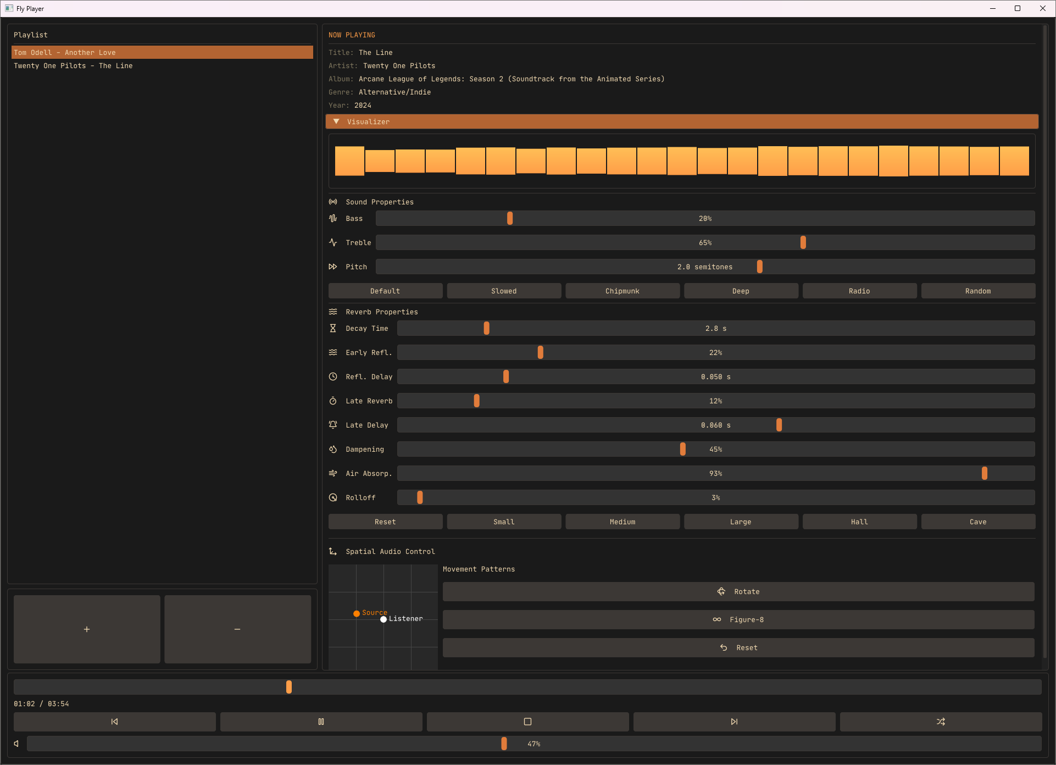Click the shuffle icon in the playback bar
Image resolution: width=1056 pixels, height=765 pixels.
(941, 722)
